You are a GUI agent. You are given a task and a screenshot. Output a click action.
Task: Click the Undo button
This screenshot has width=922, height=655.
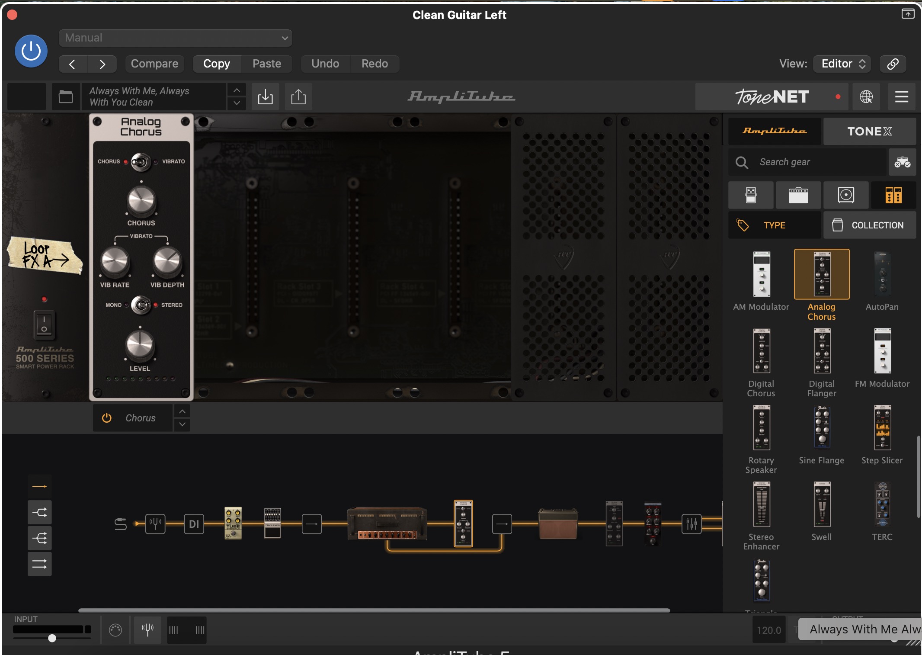coord(325,64)
